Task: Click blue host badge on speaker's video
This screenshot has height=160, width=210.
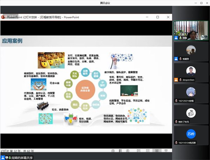Action: coord(176,38)
